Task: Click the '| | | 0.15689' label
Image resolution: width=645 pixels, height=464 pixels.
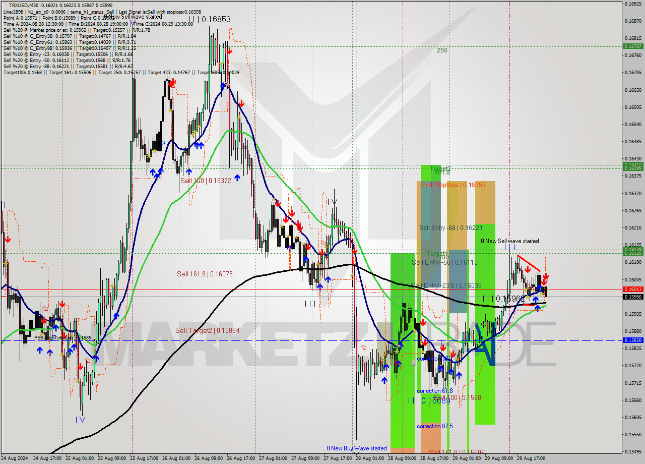Action: (x=429, y=400)
